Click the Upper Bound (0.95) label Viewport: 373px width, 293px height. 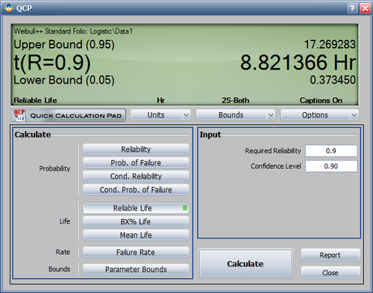[64, 45]
